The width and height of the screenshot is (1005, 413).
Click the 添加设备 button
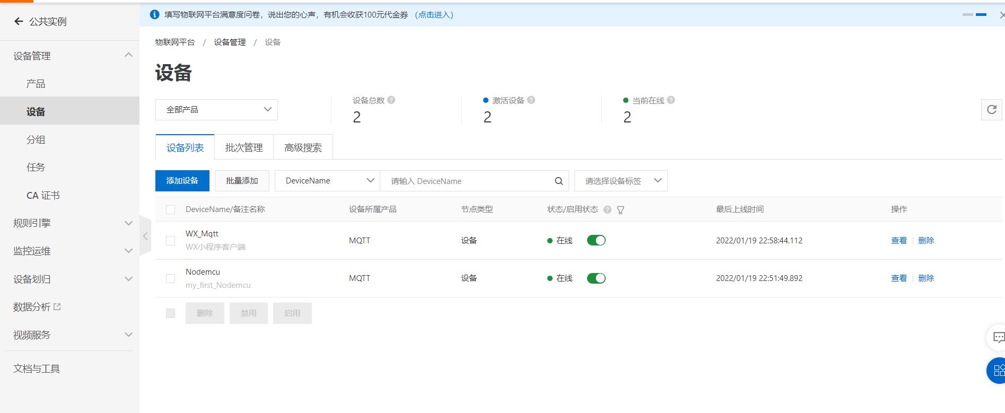[182, 181]
